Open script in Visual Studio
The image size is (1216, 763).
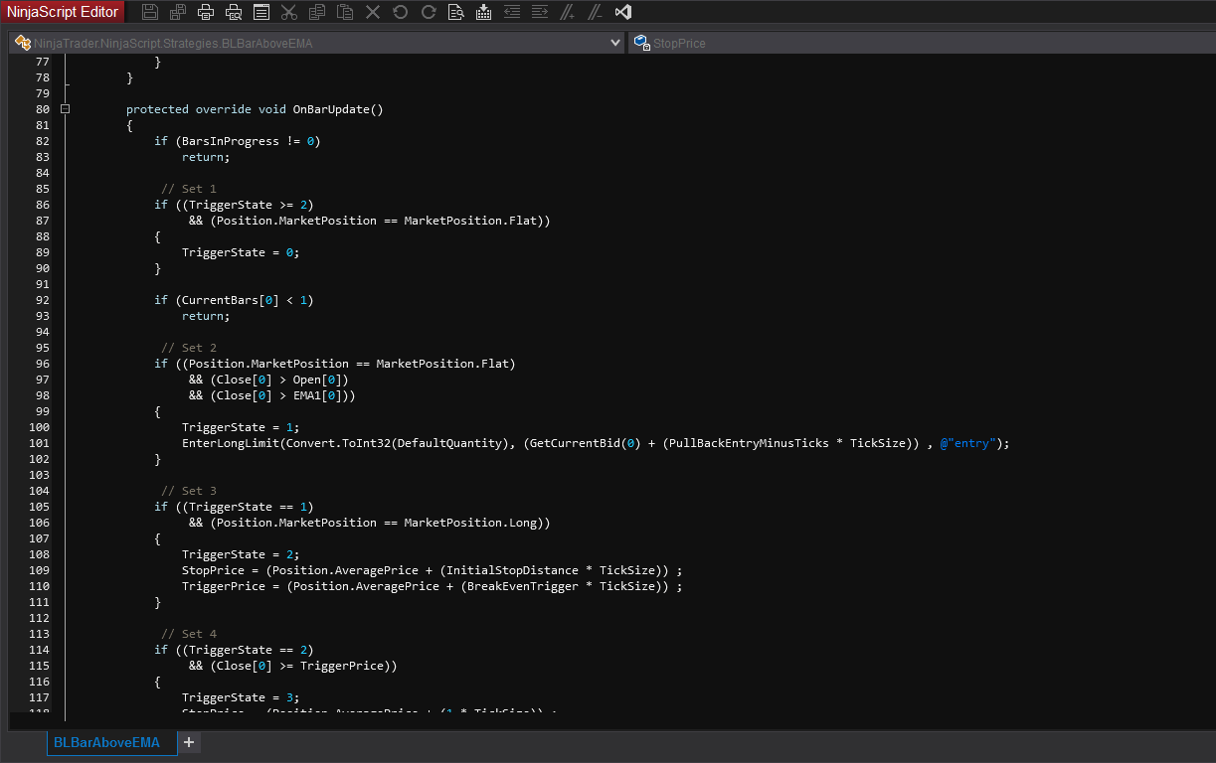623,12
